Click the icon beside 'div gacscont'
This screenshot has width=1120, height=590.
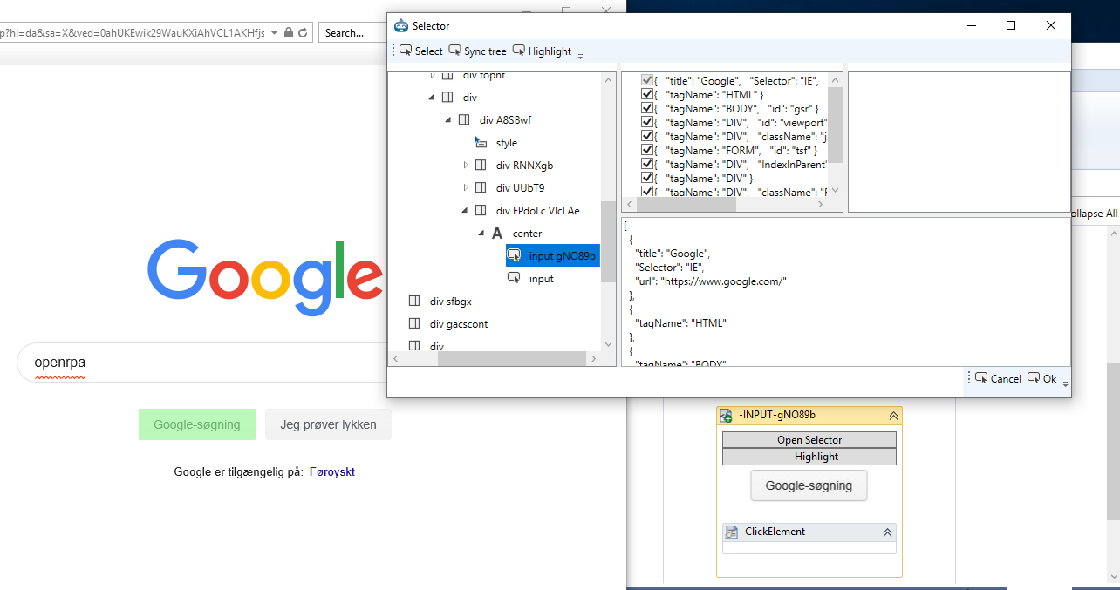(414, 324)
